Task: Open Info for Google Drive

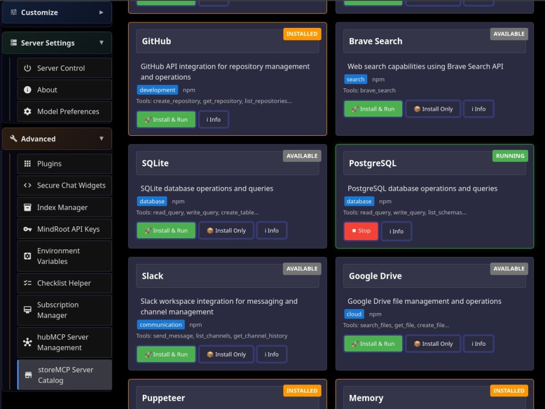Action: [x=479, y=344]
